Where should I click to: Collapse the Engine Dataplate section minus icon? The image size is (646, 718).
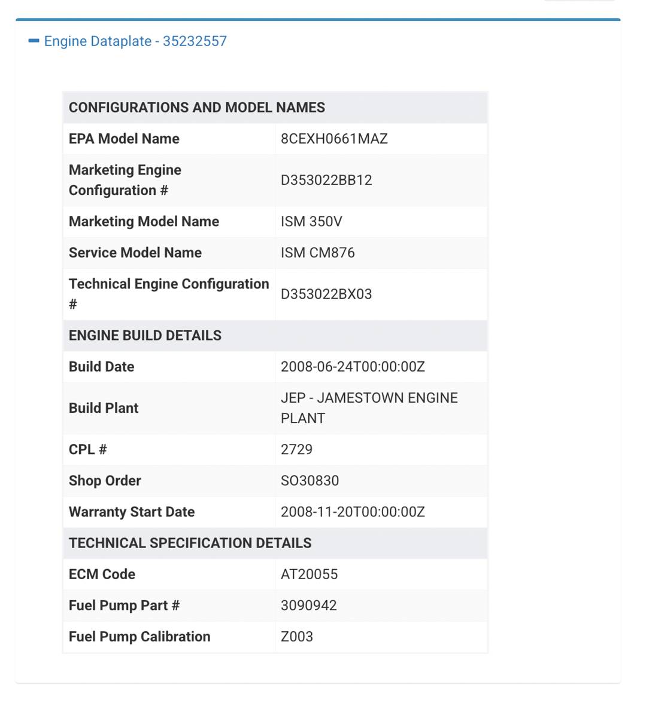[x=34, y=41]
